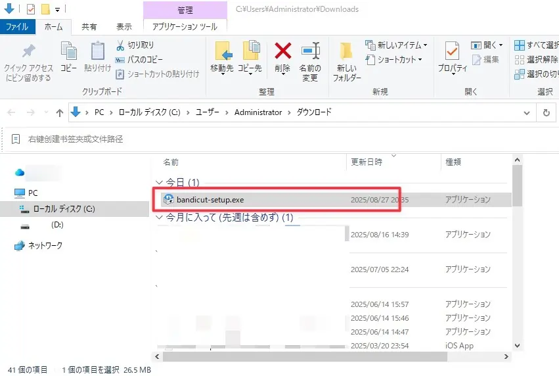Click 選択の切り替え (Invert selection) icon
The width and height of the screenshot is (559, 376).
click(520, 74)
